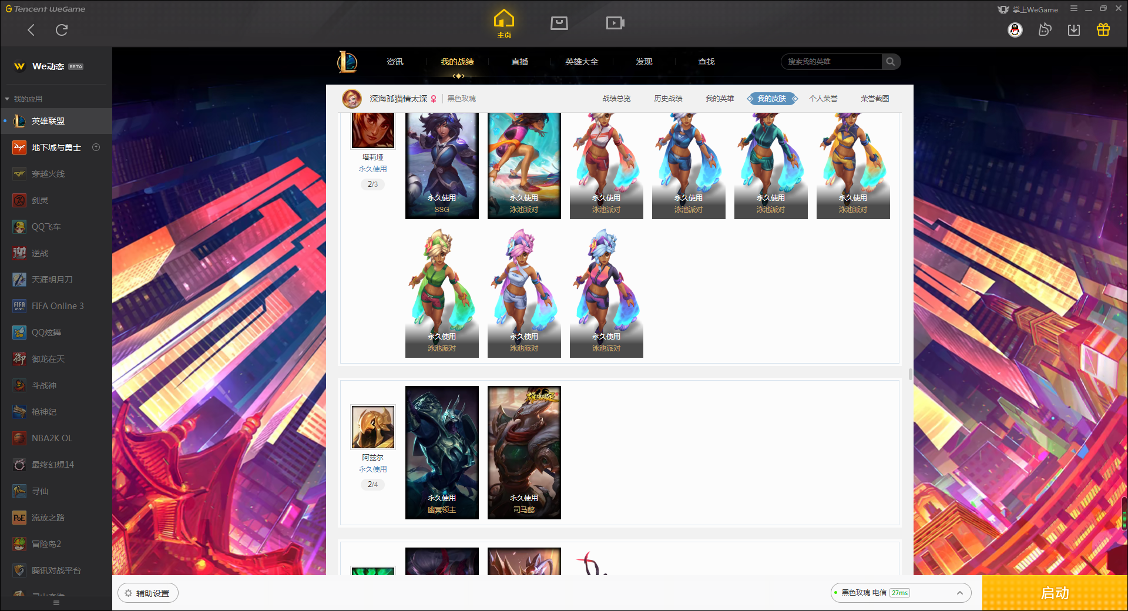Open the download manager icon
The height and width of the screenshot is (611, 1128).
click(x=1074, y=30)
